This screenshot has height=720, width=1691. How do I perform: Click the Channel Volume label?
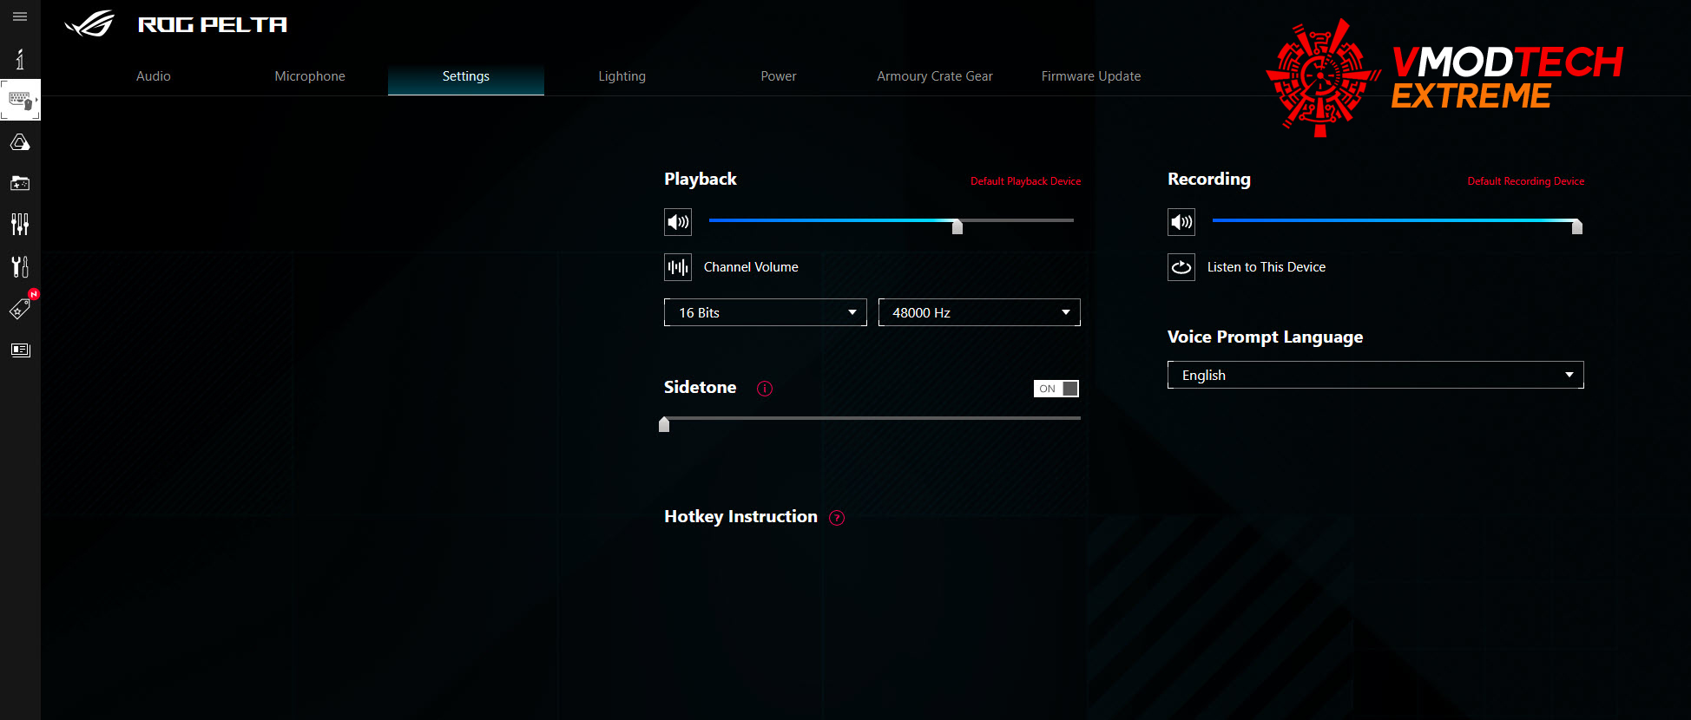point(751,267)
